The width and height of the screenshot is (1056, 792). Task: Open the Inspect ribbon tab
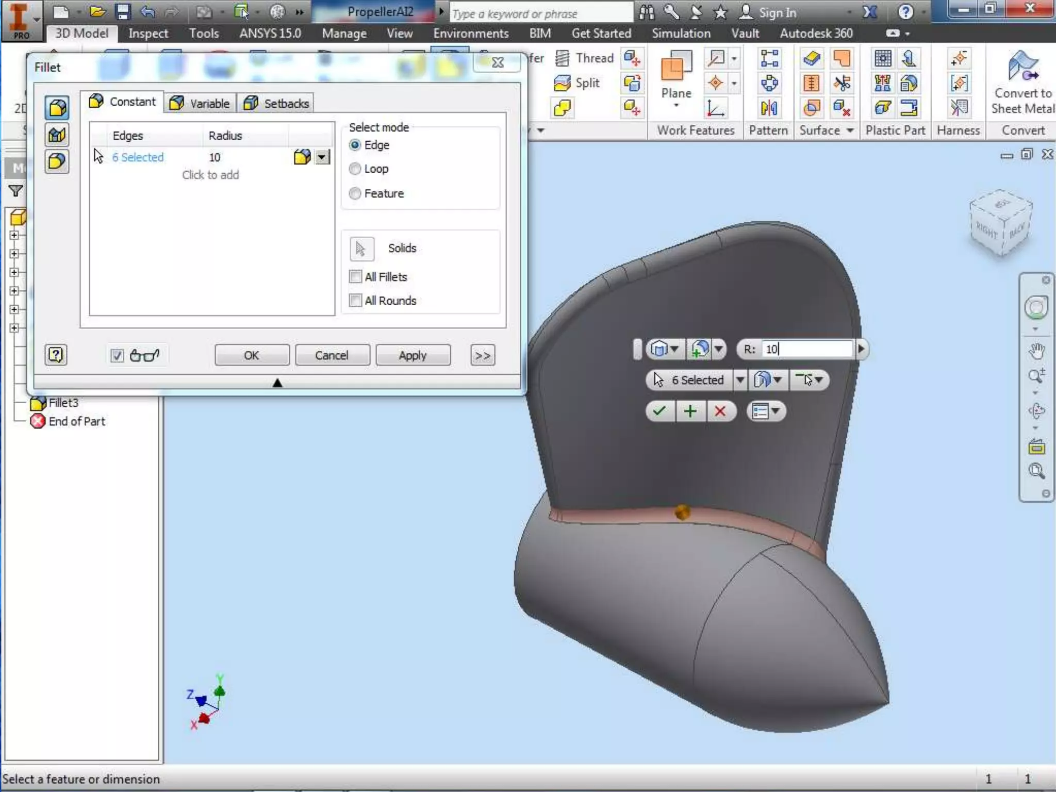point(148,34)
